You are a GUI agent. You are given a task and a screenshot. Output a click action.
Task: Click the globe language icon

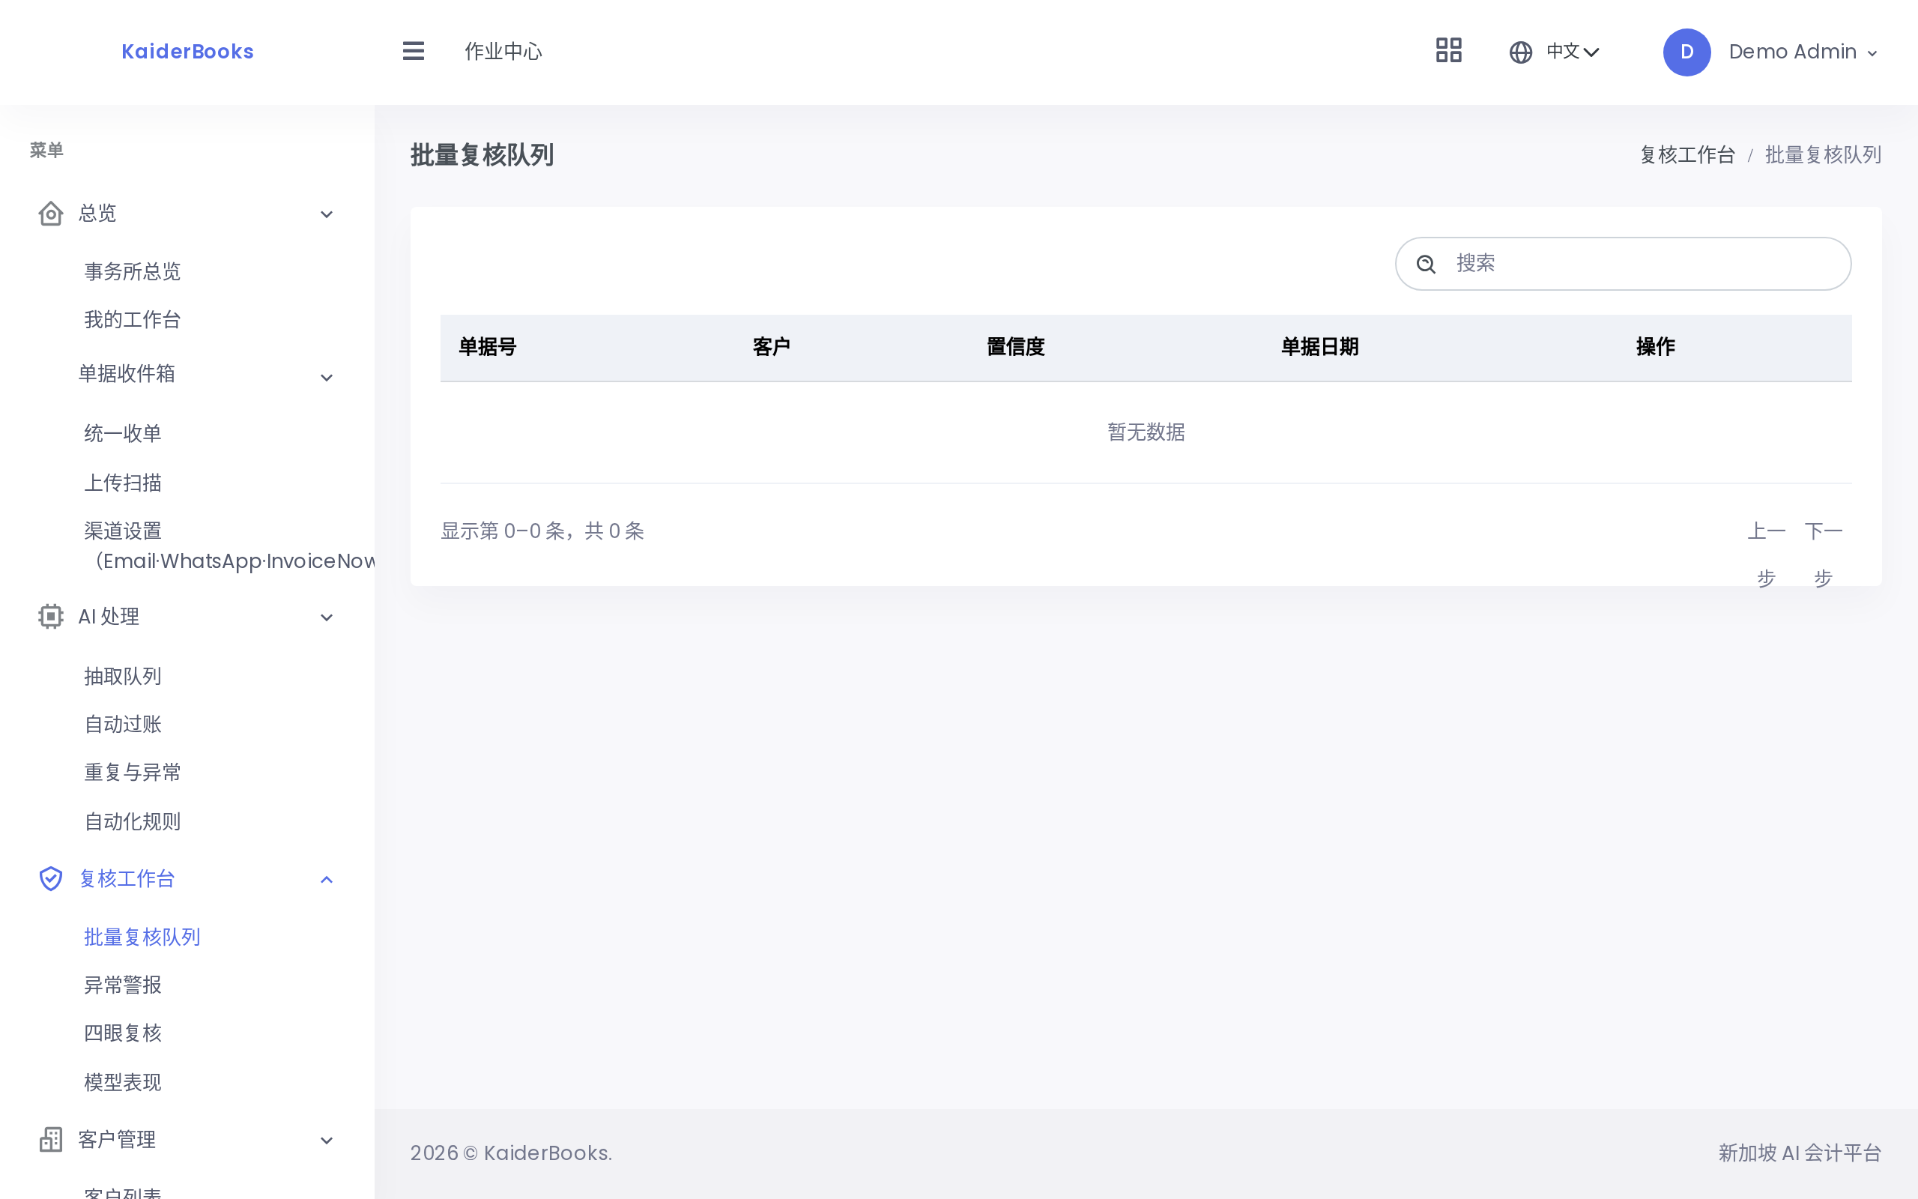1520,52
